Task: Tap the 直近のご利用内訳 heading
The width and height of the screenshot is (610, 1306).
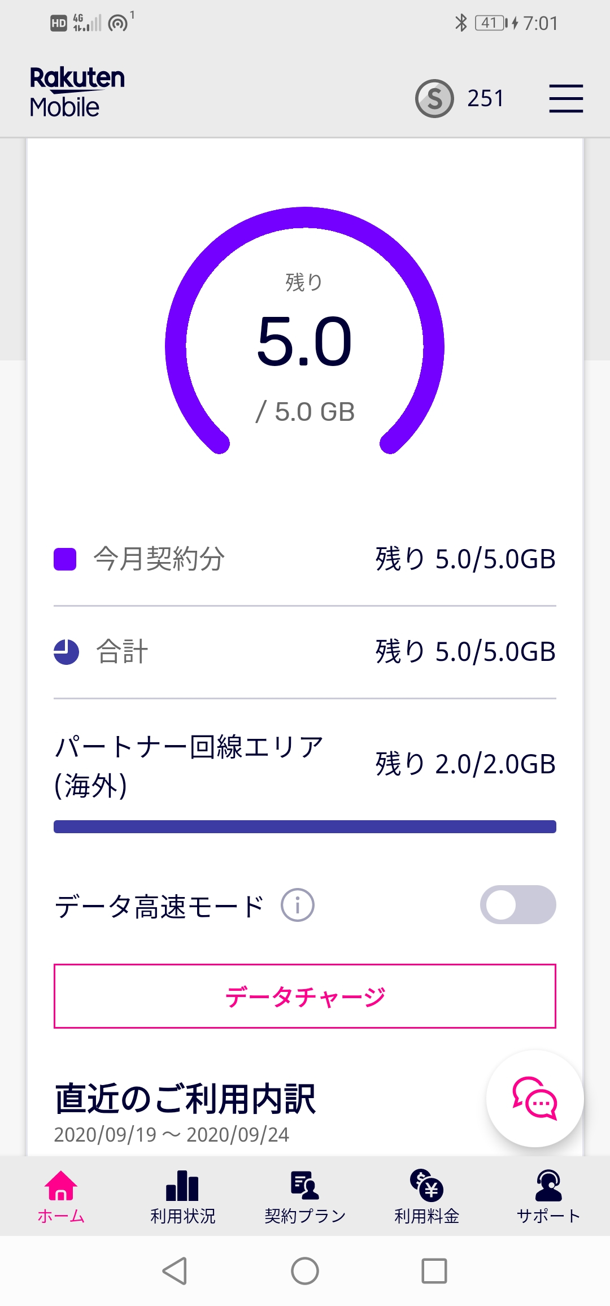Action: click(x=185, y=1099)
